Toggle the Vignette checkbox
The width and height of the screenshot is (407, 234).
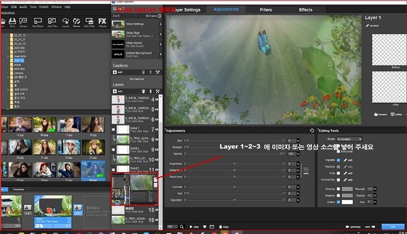click(338, 159)
